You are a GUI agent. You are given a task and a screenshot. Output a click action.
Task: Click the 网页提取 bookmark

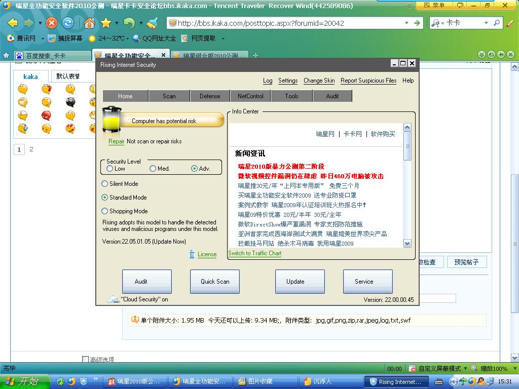[x=199, y=38]
